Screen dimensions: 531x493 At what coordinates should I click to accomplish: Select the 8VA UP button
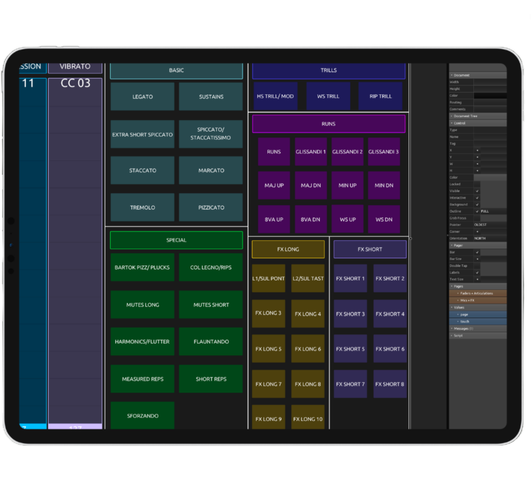tap(274, 219)
